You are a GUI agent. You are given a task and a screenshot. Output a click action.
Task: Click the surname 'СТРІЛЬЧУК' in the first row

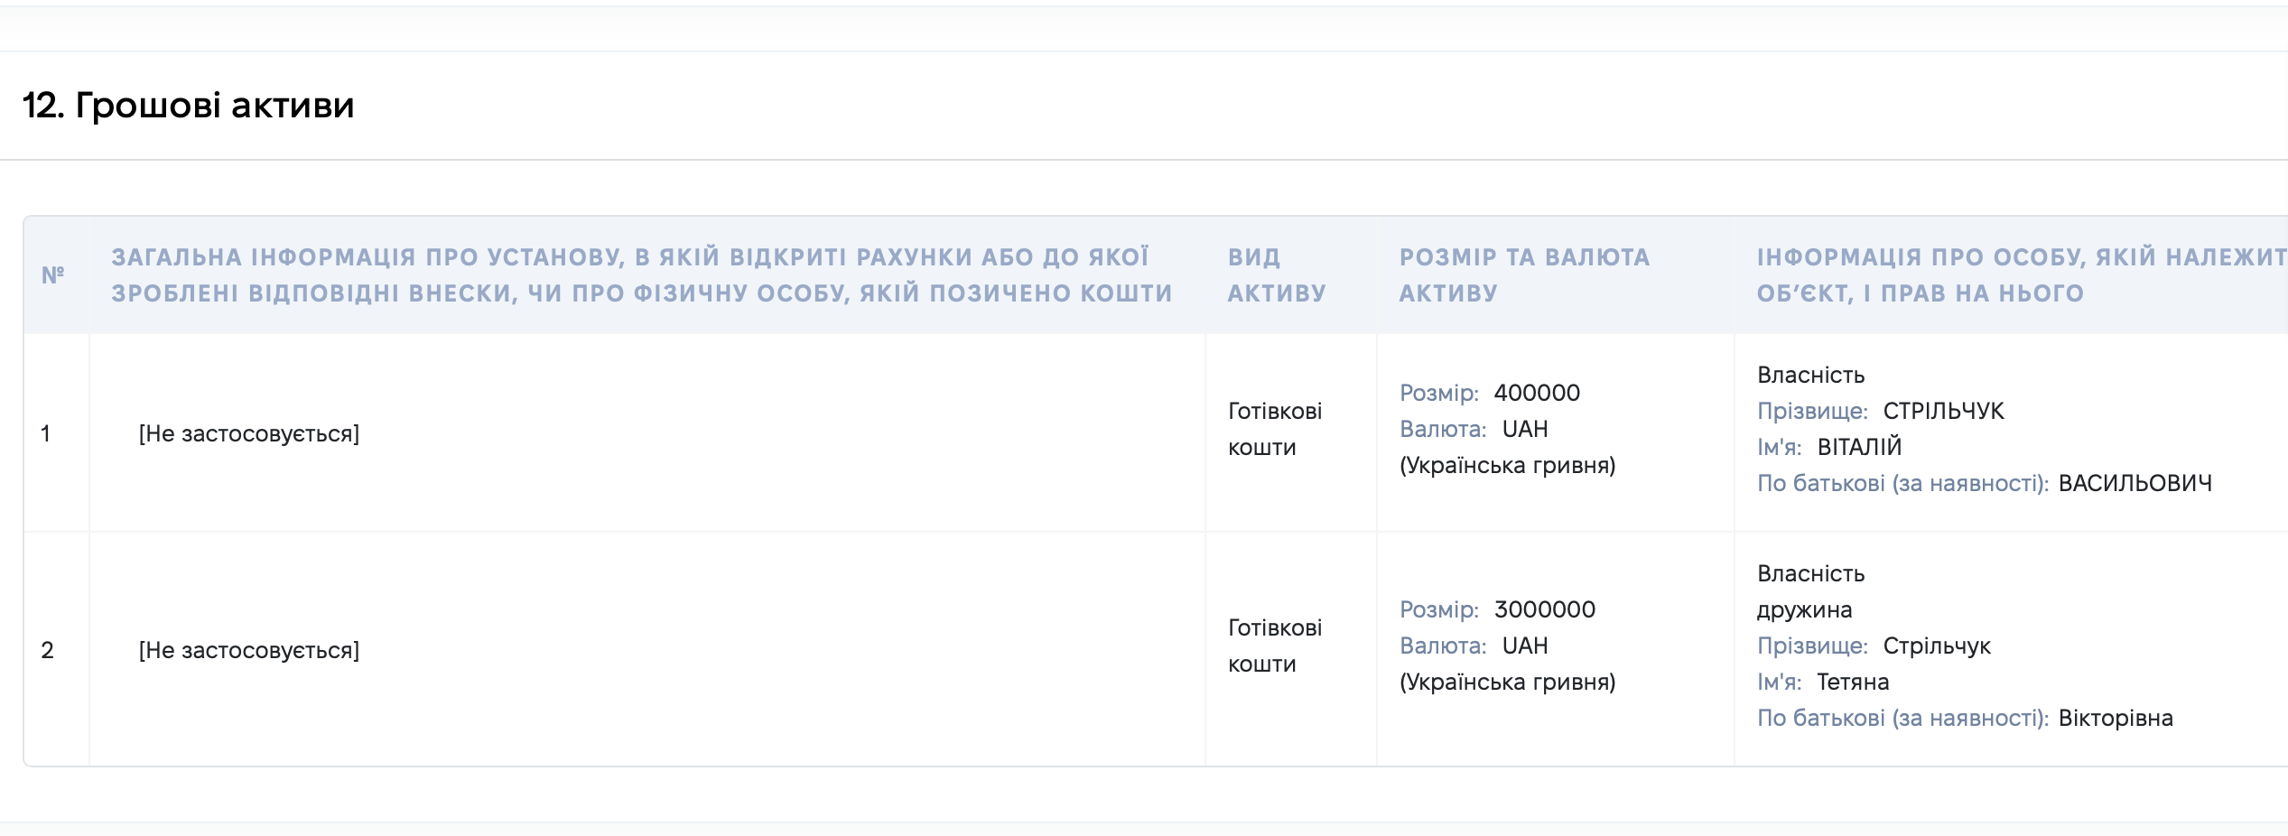tap(1943, 411)
